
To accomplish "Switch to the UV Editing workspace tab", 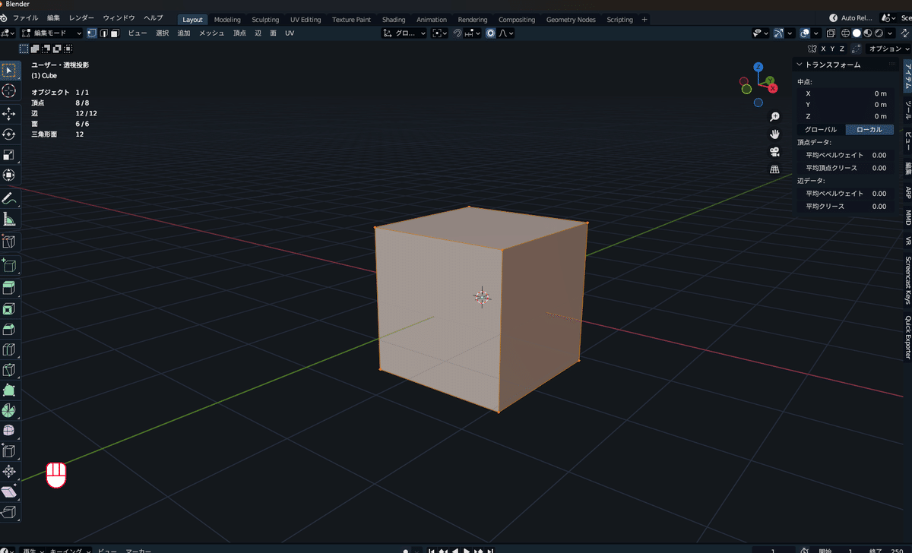I will pyautogui.click(x=306, y=19).
